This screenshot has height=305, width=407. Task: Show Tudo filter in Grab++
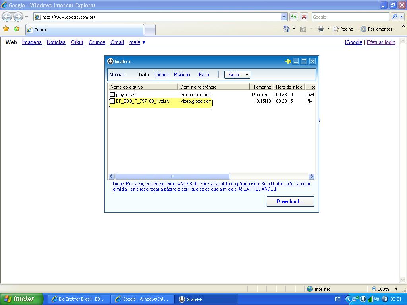point(143,75)
